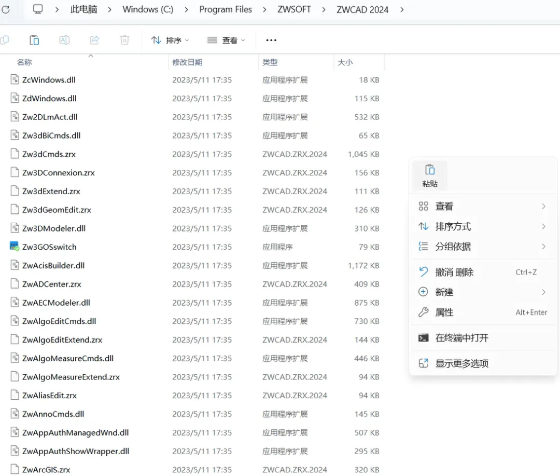Click ZWCAD 2024 in the breadcrumb

point(362,10)
